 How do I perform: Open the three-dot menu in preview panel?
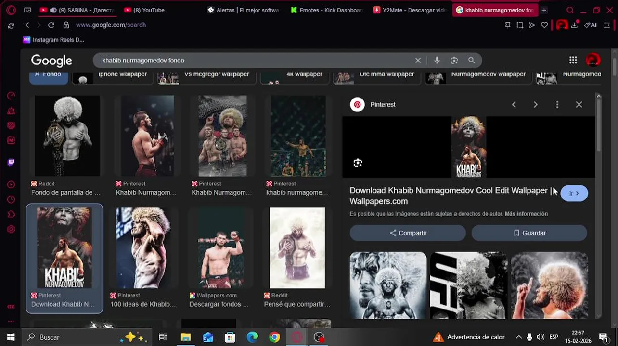click(x=557, y=104)
